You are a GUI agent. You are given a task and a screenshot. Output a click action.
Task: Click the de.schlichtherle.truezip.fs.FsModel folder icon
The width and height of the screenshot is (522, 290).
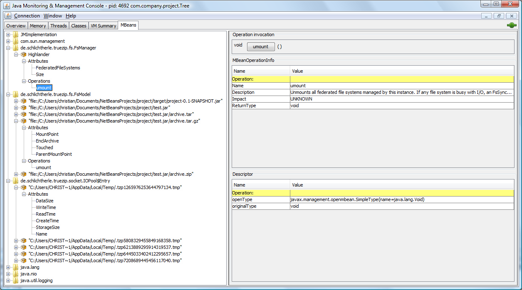(x=16, y=94)
